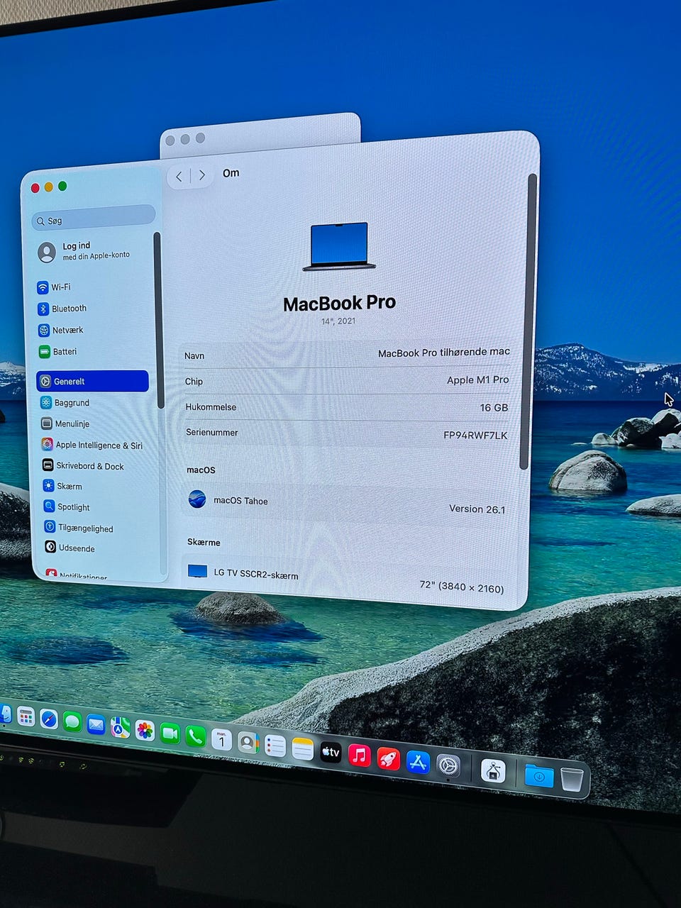Select Netværk in the settings sidebar
This screenshot has width=681, height=908.
click(x=60, y=330)
